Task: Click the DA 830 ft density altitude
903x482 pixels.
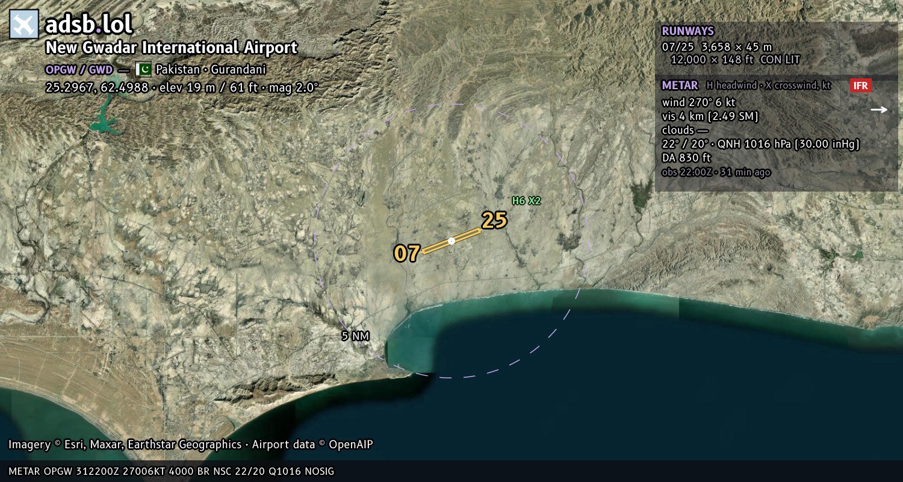Action: [x=686, y=158]
